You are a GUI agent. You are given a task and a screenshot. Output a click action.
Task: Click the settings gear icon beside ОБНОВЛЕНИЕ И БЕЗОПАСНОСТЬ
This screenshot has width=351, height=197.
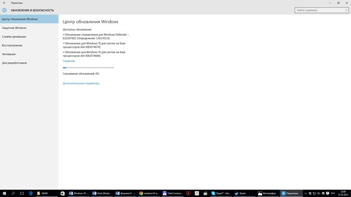click(4, 10)
